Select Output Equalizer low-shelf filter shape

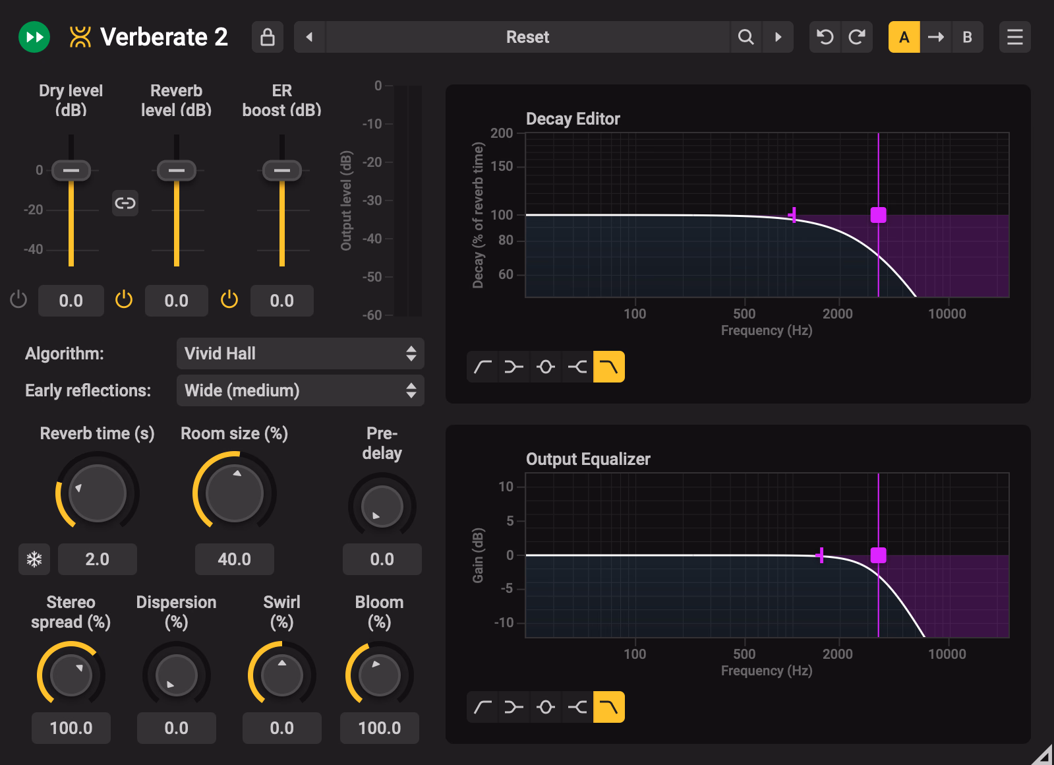pos(514,707)
